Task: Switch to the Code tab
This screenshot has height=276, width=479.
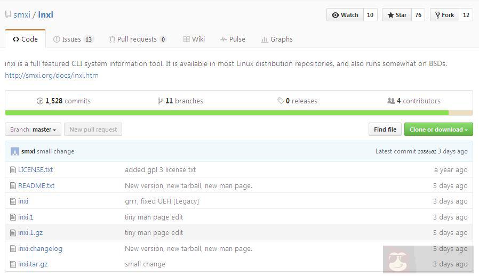Action: coord(25,39)
